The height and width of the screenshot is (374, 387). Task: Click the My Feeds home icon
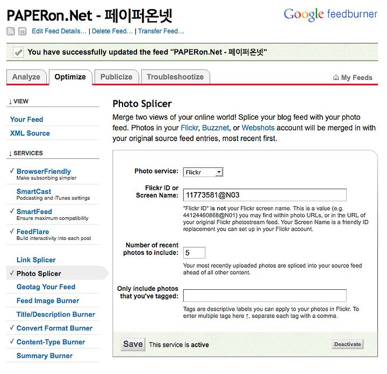pyautogui.click(x=335, y=77)
